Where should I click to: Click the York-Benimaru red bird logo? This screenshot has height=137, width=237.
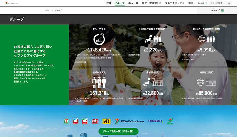point(84,121)
